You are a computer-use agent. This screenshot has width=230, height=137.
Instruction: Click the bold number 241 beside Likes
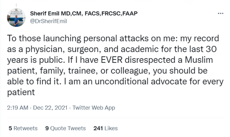tap(98, 128)
